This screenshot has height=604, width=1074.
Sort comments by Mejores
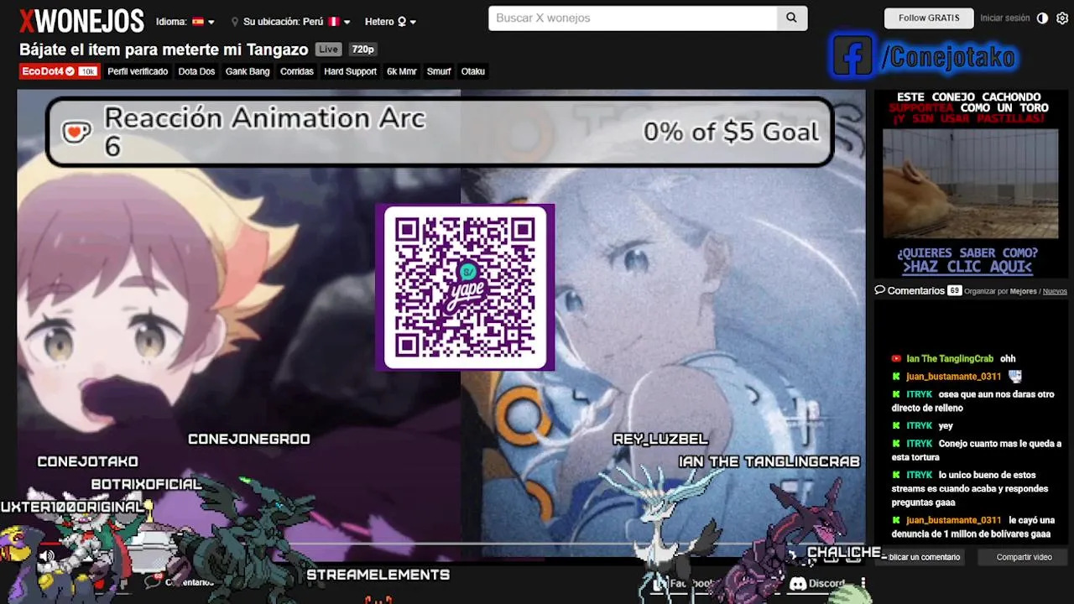1023,291
